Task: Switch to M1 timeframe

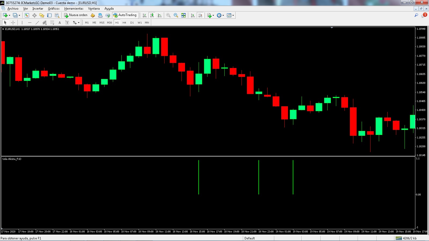Action: (87, 22)
